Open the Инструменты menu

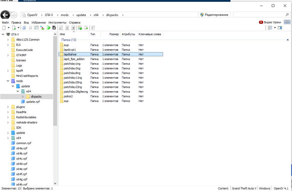pos(57,22)
